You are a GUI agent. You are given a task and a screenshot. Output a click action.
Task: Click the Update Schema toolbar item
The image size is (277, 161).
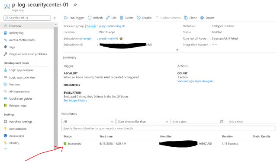pos(168,18)
